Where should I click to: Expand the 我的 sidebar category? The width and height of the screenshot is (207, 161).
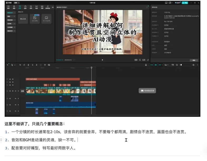11,16
